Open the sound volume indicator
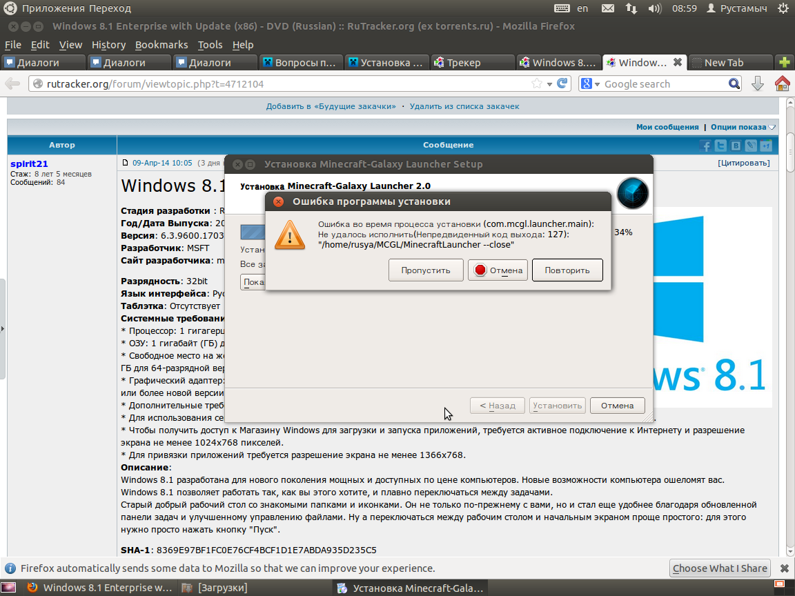The image size is (795, 596). click(x=654, y=8)
